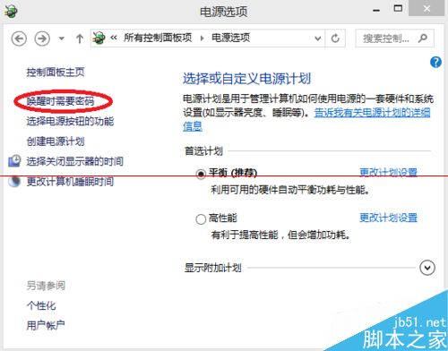Open 选择电源按钮的功能

point(70,121)
